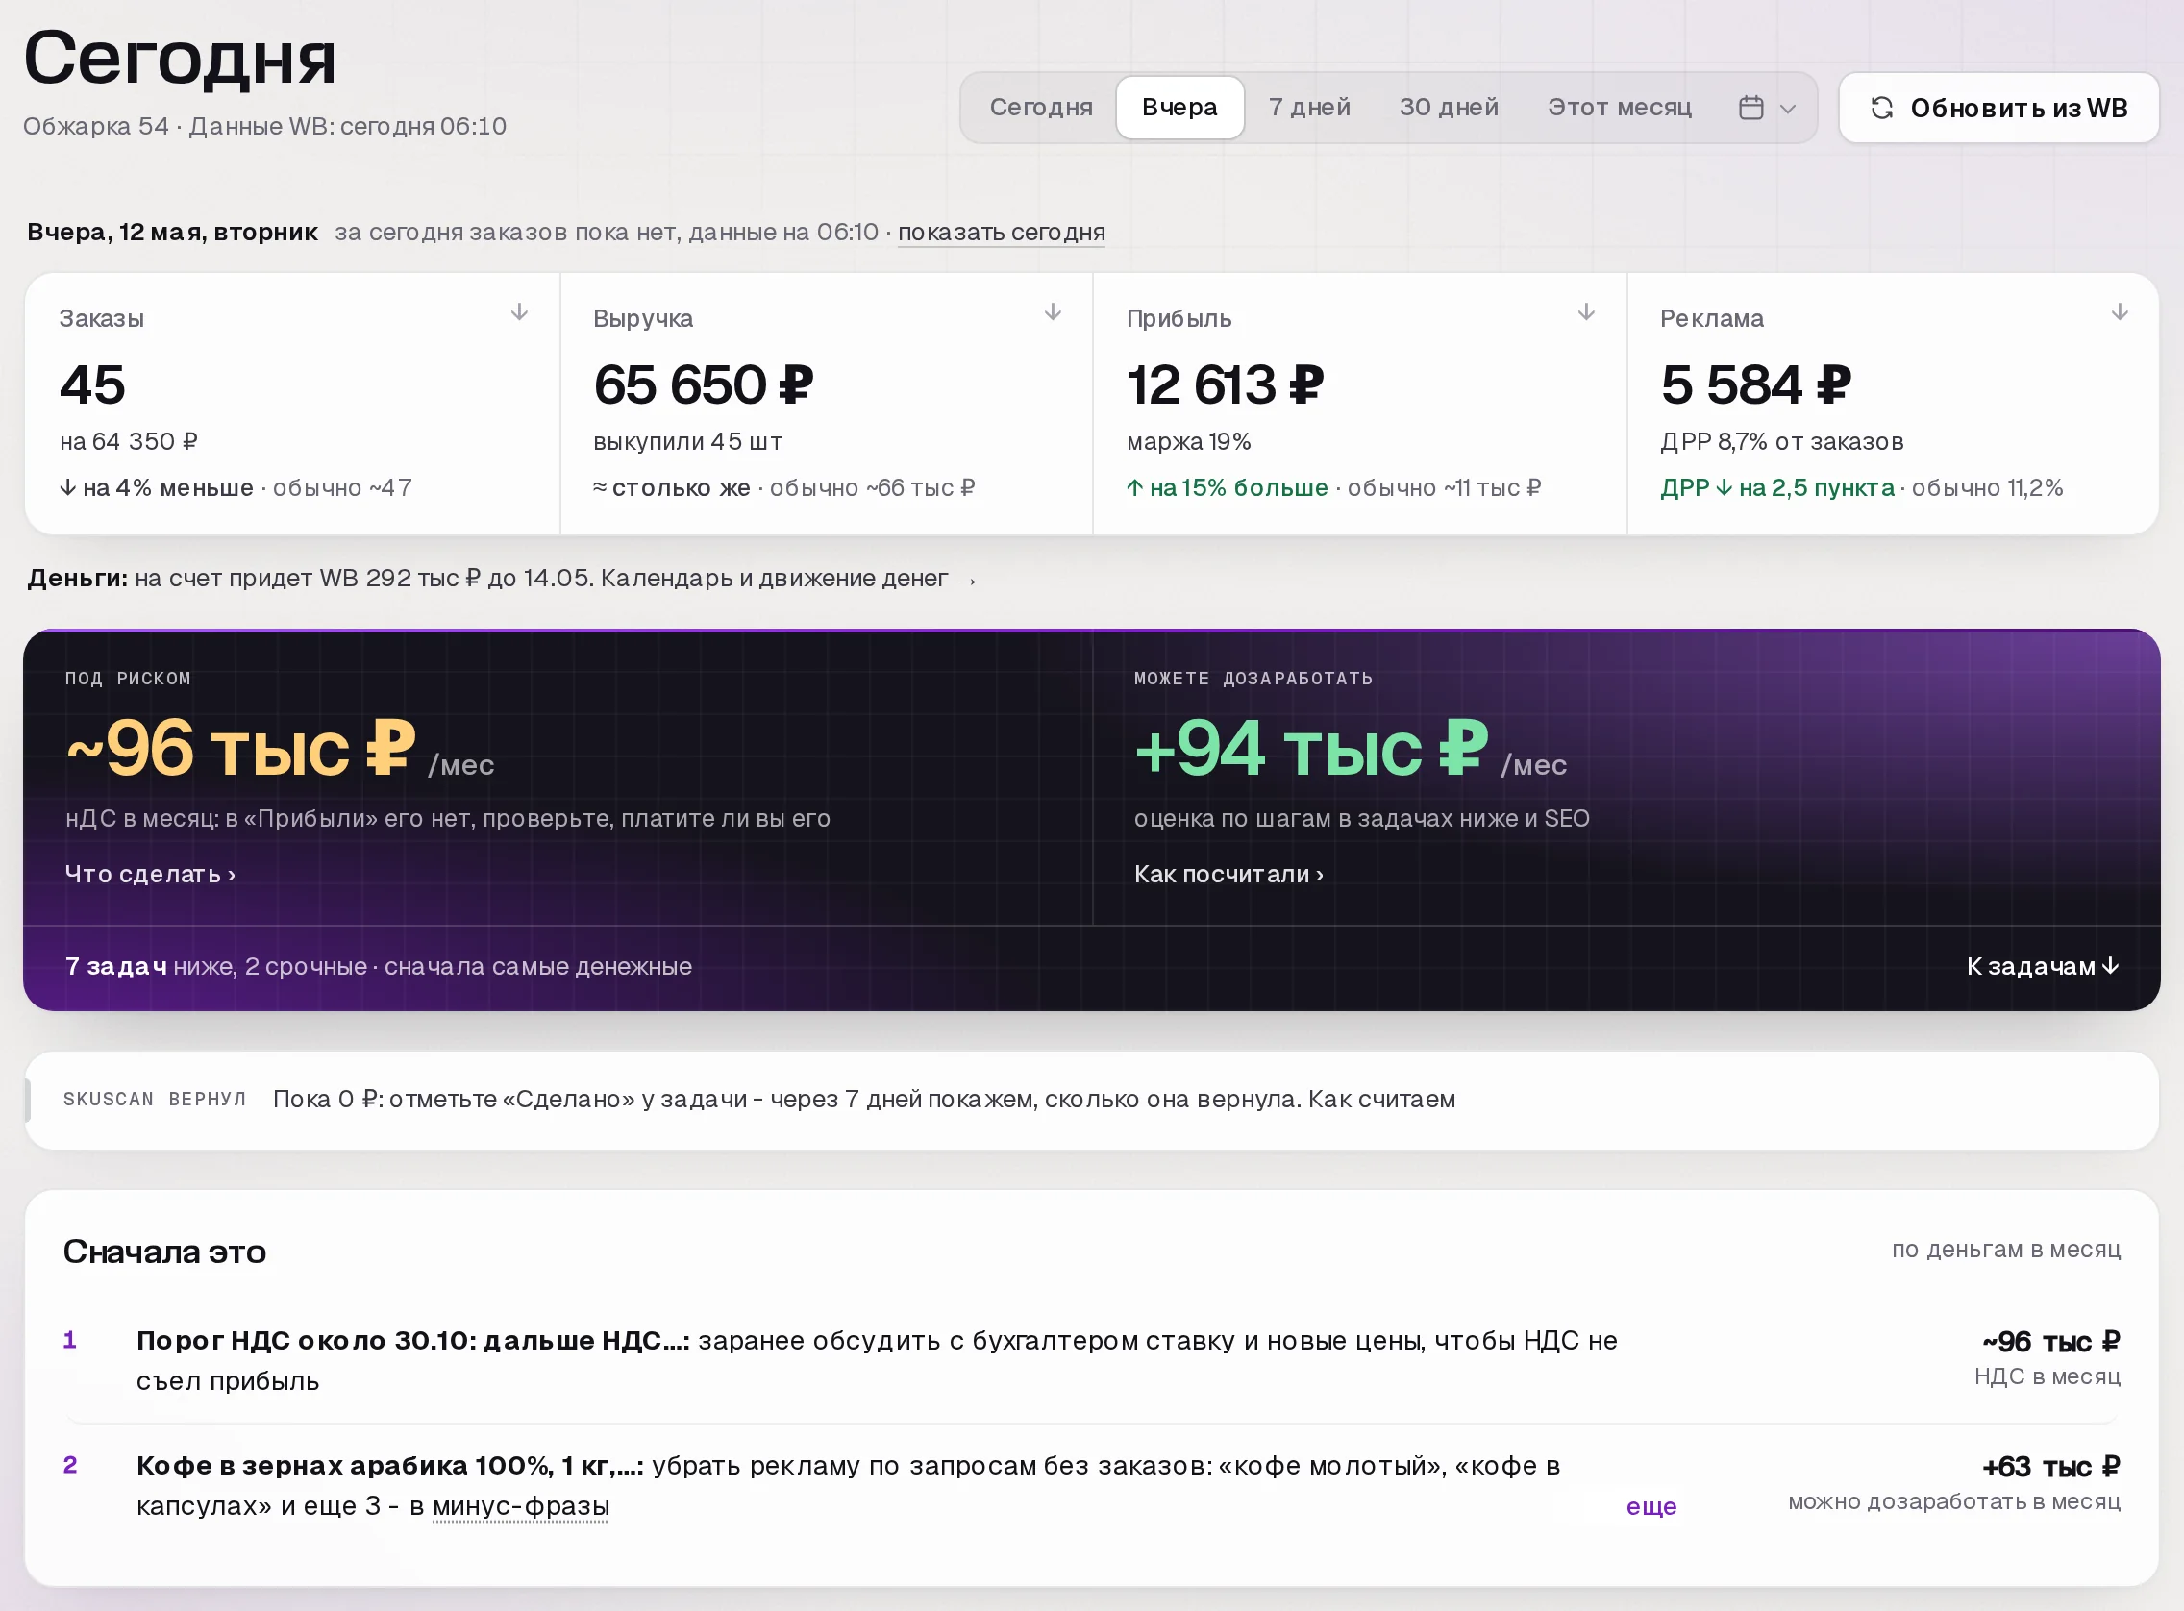Click the down arrow on Выручка card
The image size is (2184, 1611).
(1053, 312)
